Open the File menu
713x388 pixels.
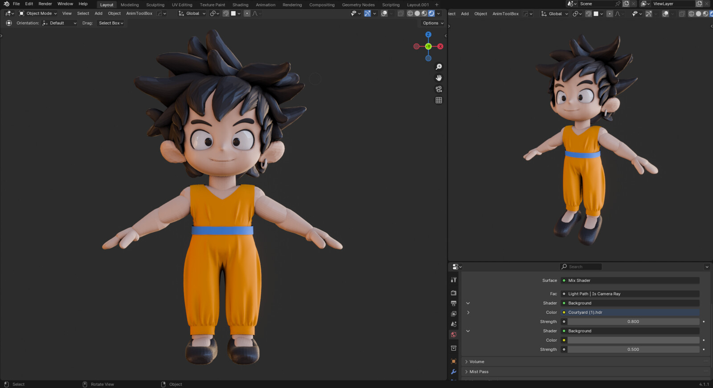pos(16,4)
